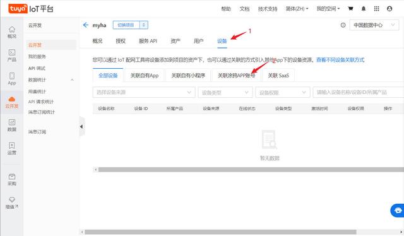This screenshot has width=404, height=236.
Task: Click the 激活时间 column header
Action: click(319, 109)
